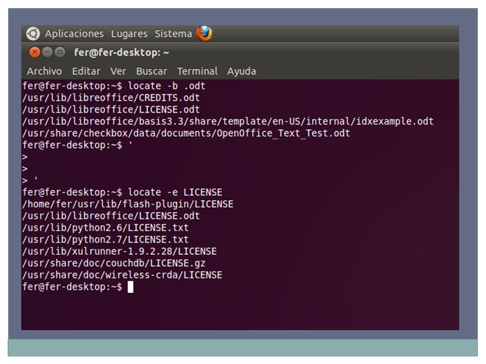Open the Terminal menu
This screenshot has height=364, width=486.
click(x=197, y=71)
